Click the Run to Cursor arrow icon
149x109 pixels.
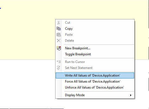pos(59,62)
